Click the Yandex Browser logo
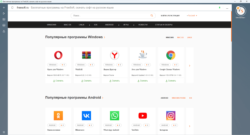The width and height of the screenshot is (250, 135). point(114,55)
